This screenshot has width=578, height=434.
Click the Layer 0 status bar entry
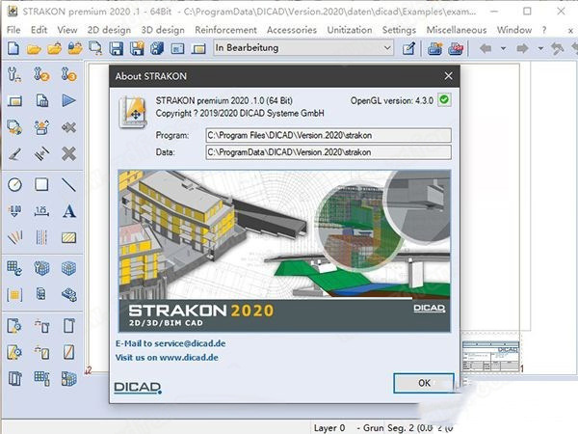pyautogui.click(x=329, y=427)
